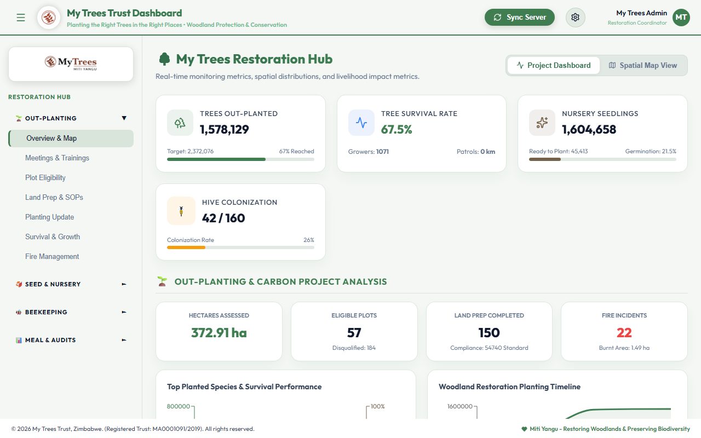
Task: Select Overview & Map in sidebar
Action: coord(71,139)
